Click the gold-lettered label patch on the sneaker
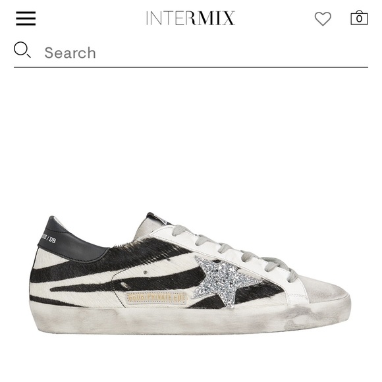This screenshot has height=382, width=382. click(156, 298)
